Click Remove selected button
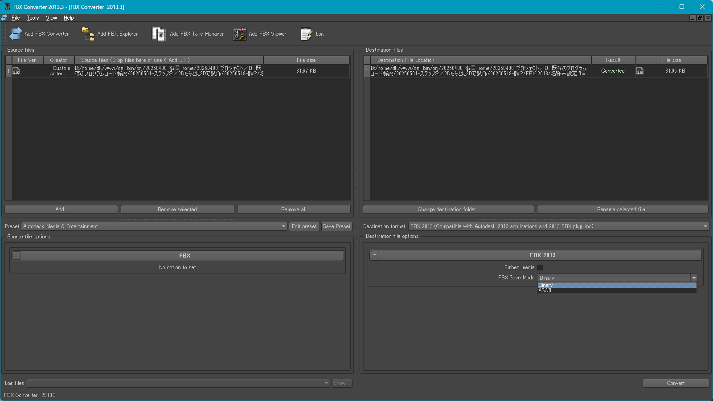Viewport: 713px width, 401px height. pyautogui.click(x=177, y=209)
